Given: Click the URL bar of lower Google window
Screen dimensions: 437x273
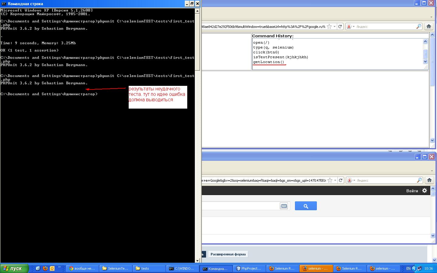Looking at the screenshot, I should 264,180.
